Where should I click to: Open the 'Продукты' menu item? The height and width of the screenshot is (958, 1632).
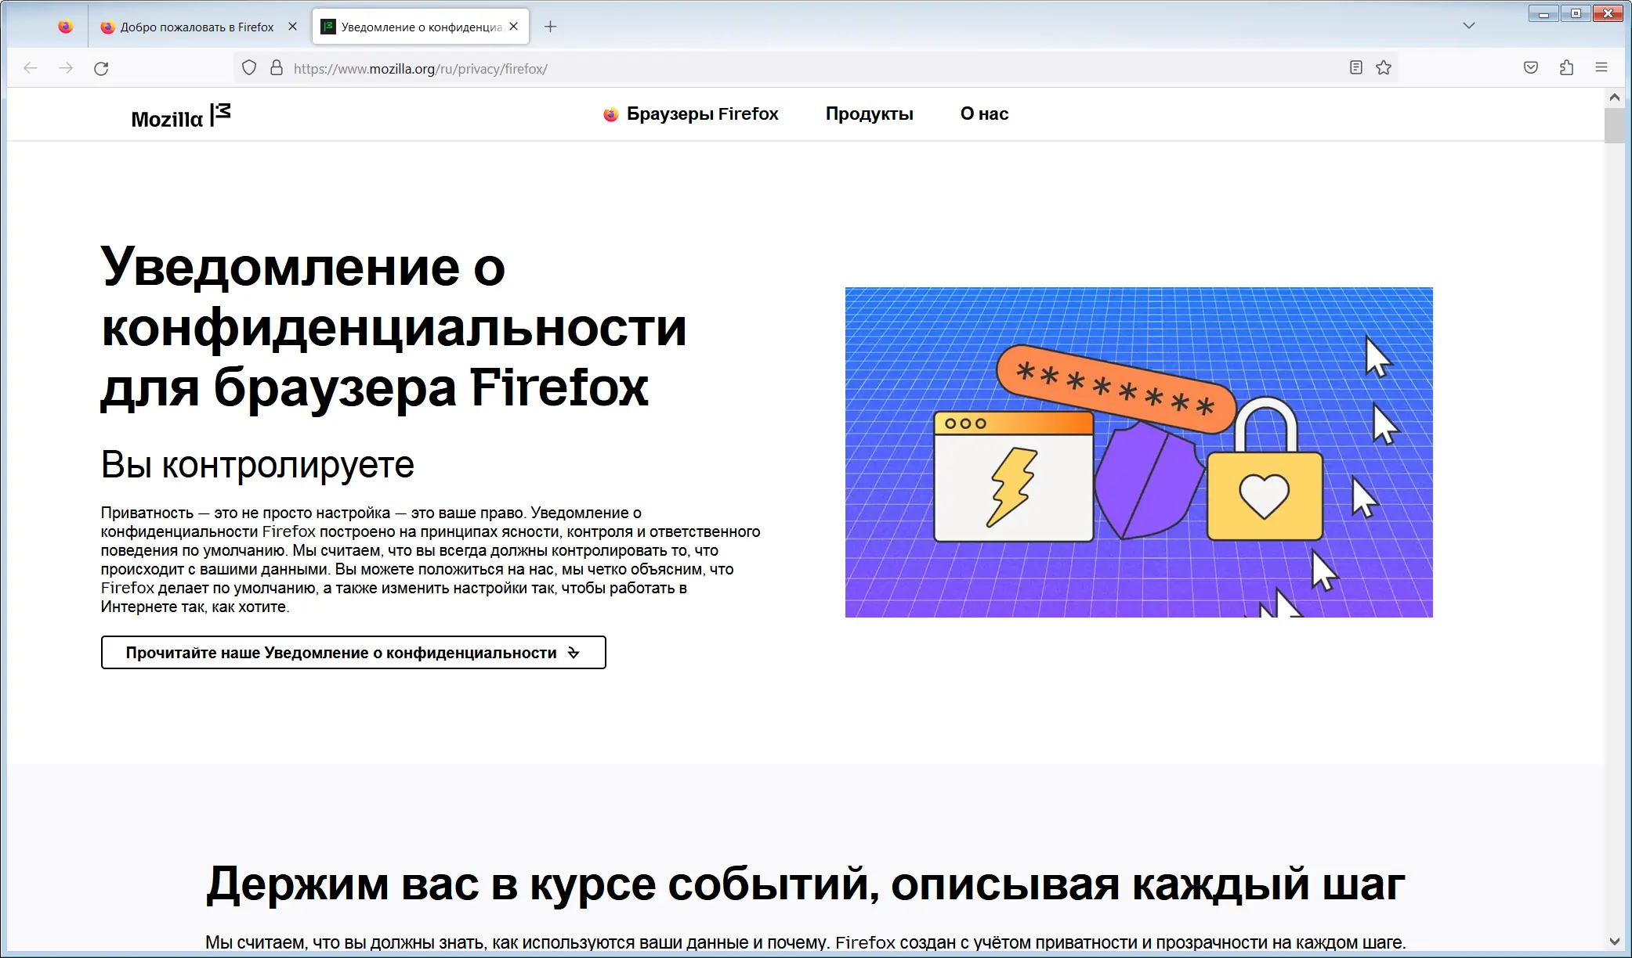[x=869, y=113]
